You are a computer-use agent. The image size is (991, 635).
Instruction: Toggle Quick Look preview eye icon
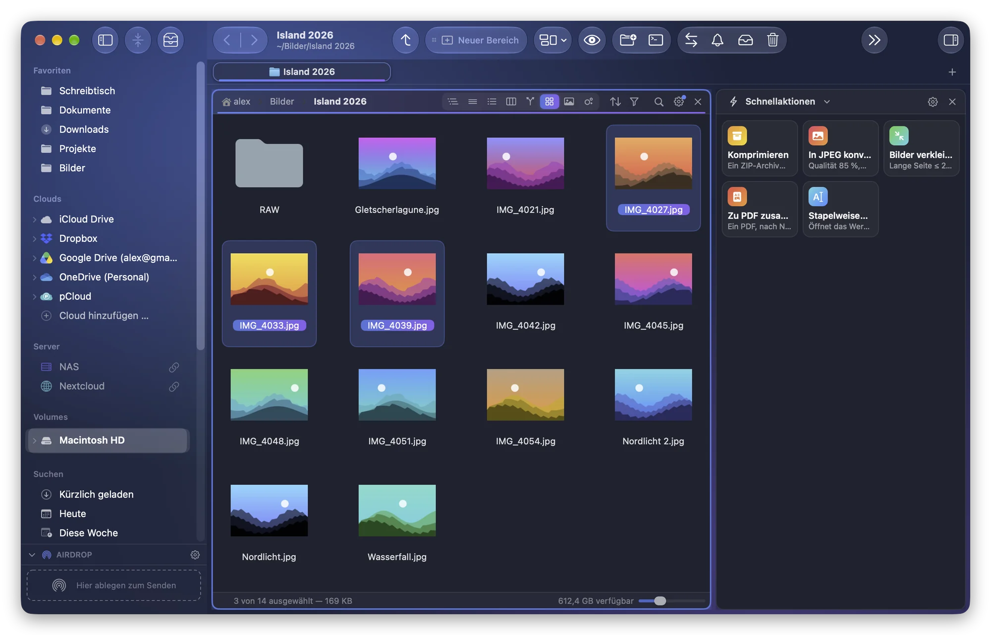click(x=592, y=40)
